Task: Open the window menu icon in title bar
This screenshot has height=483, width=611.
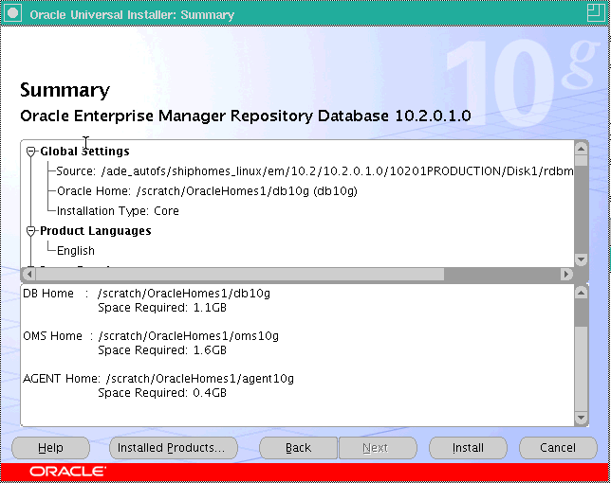Action: pos(12,14)
